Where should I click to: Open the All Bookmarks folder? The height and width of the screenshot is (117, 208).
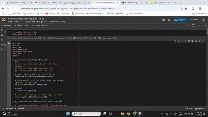coord(199,14)
